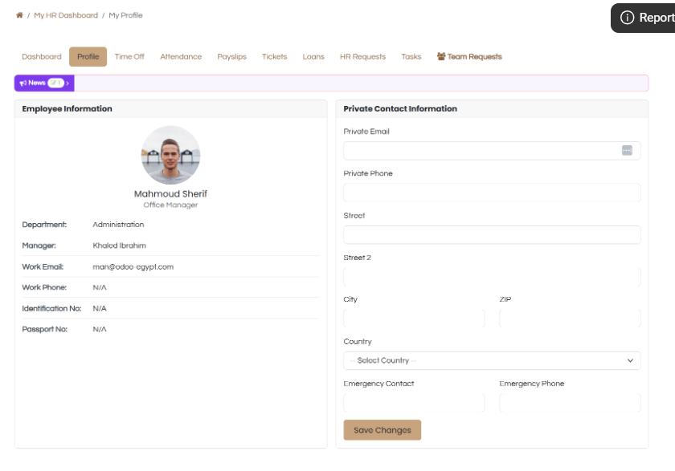
Task: Open My HR Dashboard breadcrumb link
Action: click(x=66, y=15)
